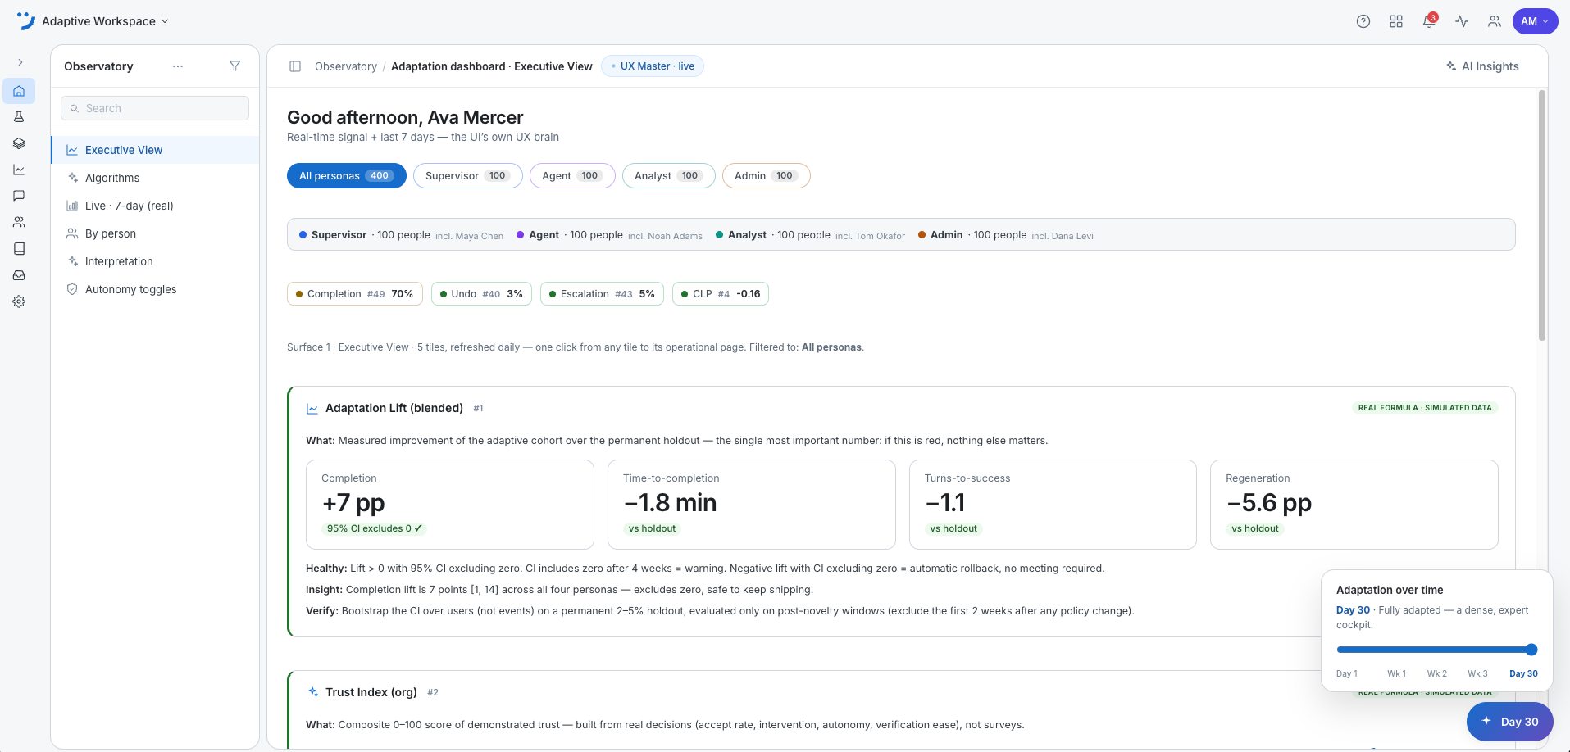Open Autonomy toggles in the Observatory menu
This screenshot has width=1570, height=752.
click(x=156, y=289)
